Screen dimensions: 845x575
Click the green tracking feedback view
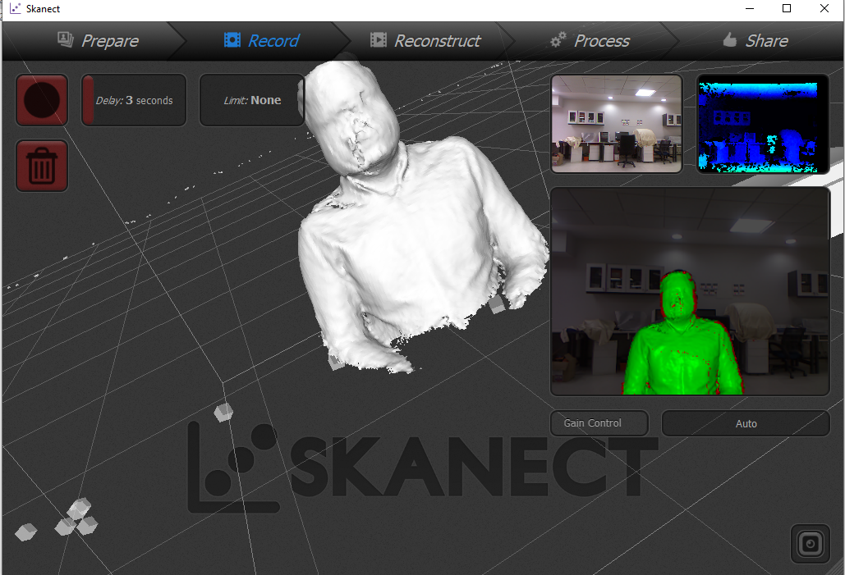[690, 291]
